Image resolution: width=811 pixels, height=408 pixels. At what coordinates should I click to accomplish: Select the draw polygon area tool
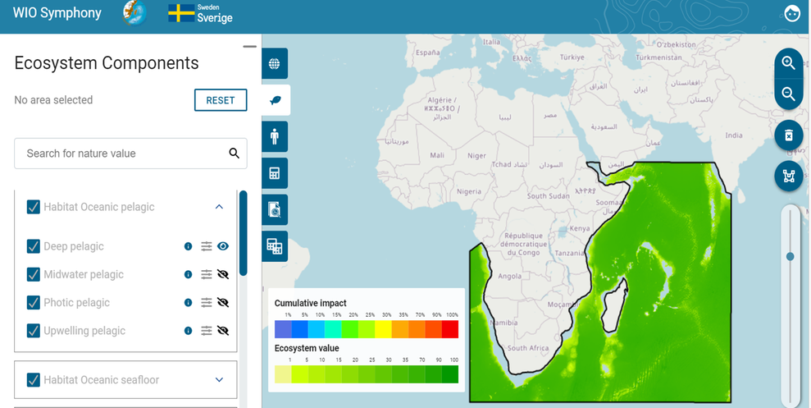tap(788, 176)
